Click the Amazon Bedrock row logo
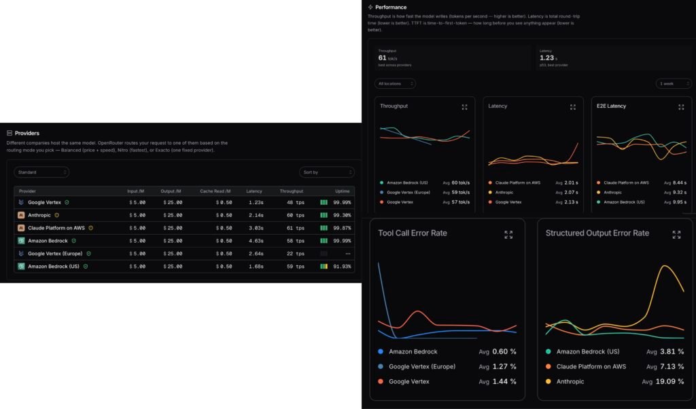 (21, 241)
